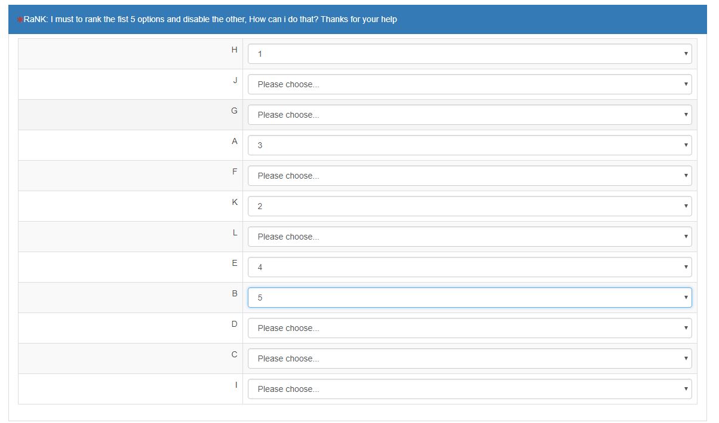Screen dimensions: 719x423
Task: Click the focused dropdown for row B
Action: tap(469, 298)
